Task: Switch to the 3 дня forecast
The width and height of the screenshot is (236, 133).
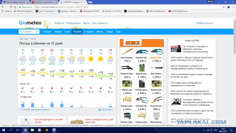Action: pos(67,32)
